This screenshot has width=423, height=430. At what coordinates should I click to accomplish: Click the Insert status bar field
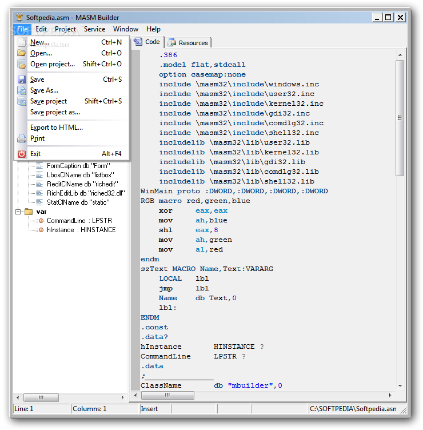click(x=155, y=409)
